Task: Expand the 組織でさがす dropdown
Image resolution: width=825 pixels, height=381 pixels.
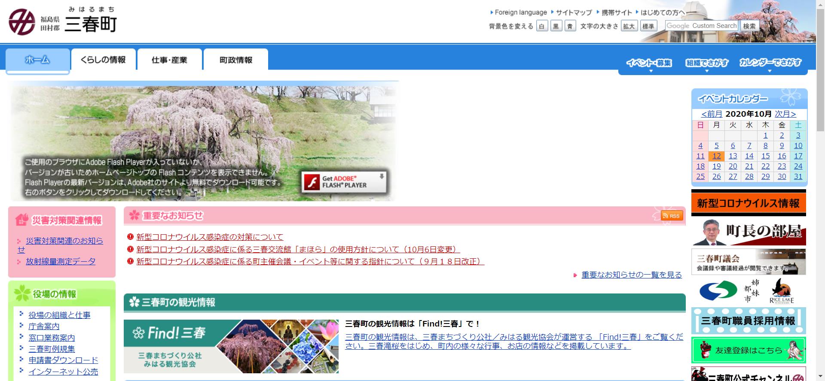Action: click(707, 63)
